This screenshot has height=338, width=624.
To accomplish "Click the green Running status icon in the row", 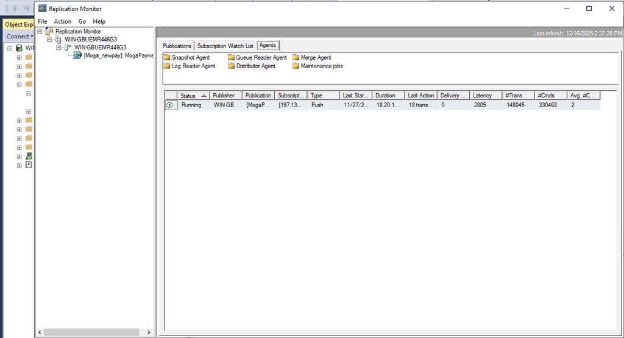I will pos(169,105).
